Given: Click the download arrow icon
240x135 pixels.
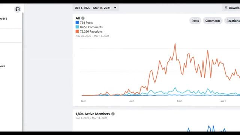Looking at the screenshot, I should point(226,8).
